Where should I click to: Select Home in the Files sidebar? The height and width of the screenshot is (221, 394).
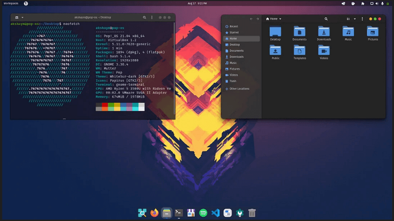pos(242,39)
